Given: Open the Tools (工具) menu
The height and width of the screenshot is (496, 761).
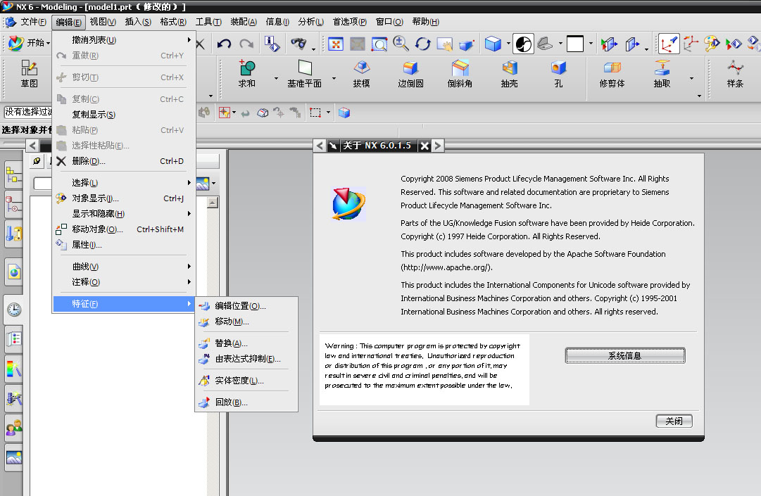Looking at the screenshot, I should pos(208,22).
